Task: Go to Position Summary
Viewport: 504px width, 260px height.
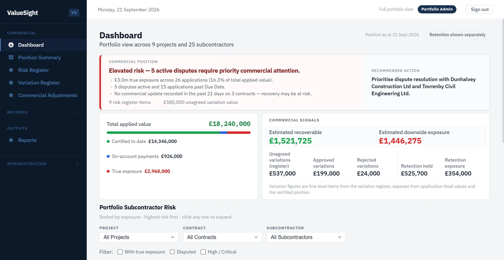Action: point(43,58)
